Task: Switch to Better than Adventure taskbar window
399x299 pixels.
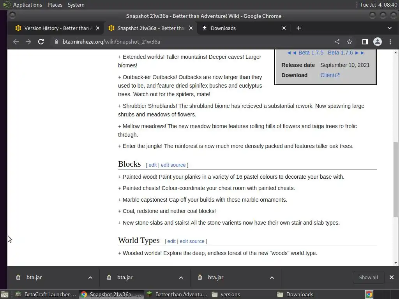Action: point(177,294)
